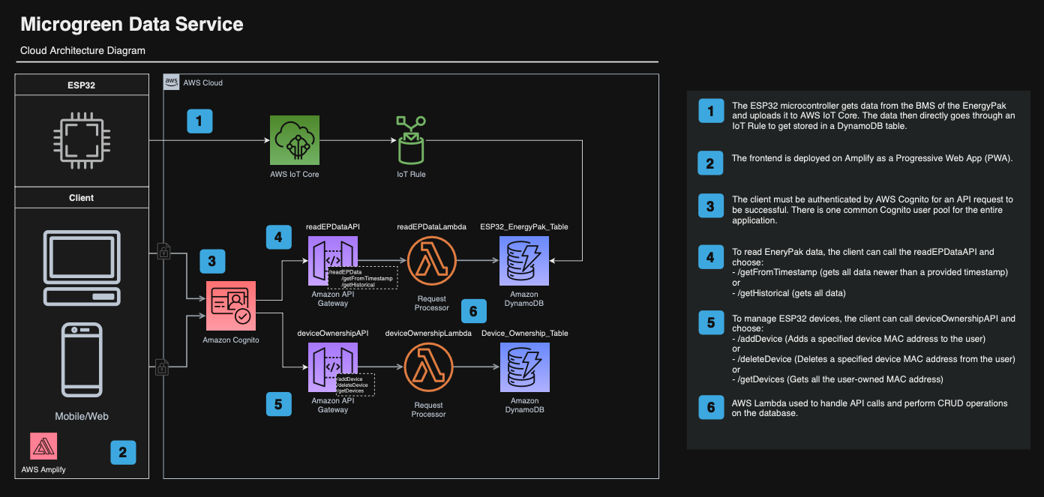Select the readEPDataAPI API Gateway icon
Screen dimensions: 1044x497
point(333,261)
